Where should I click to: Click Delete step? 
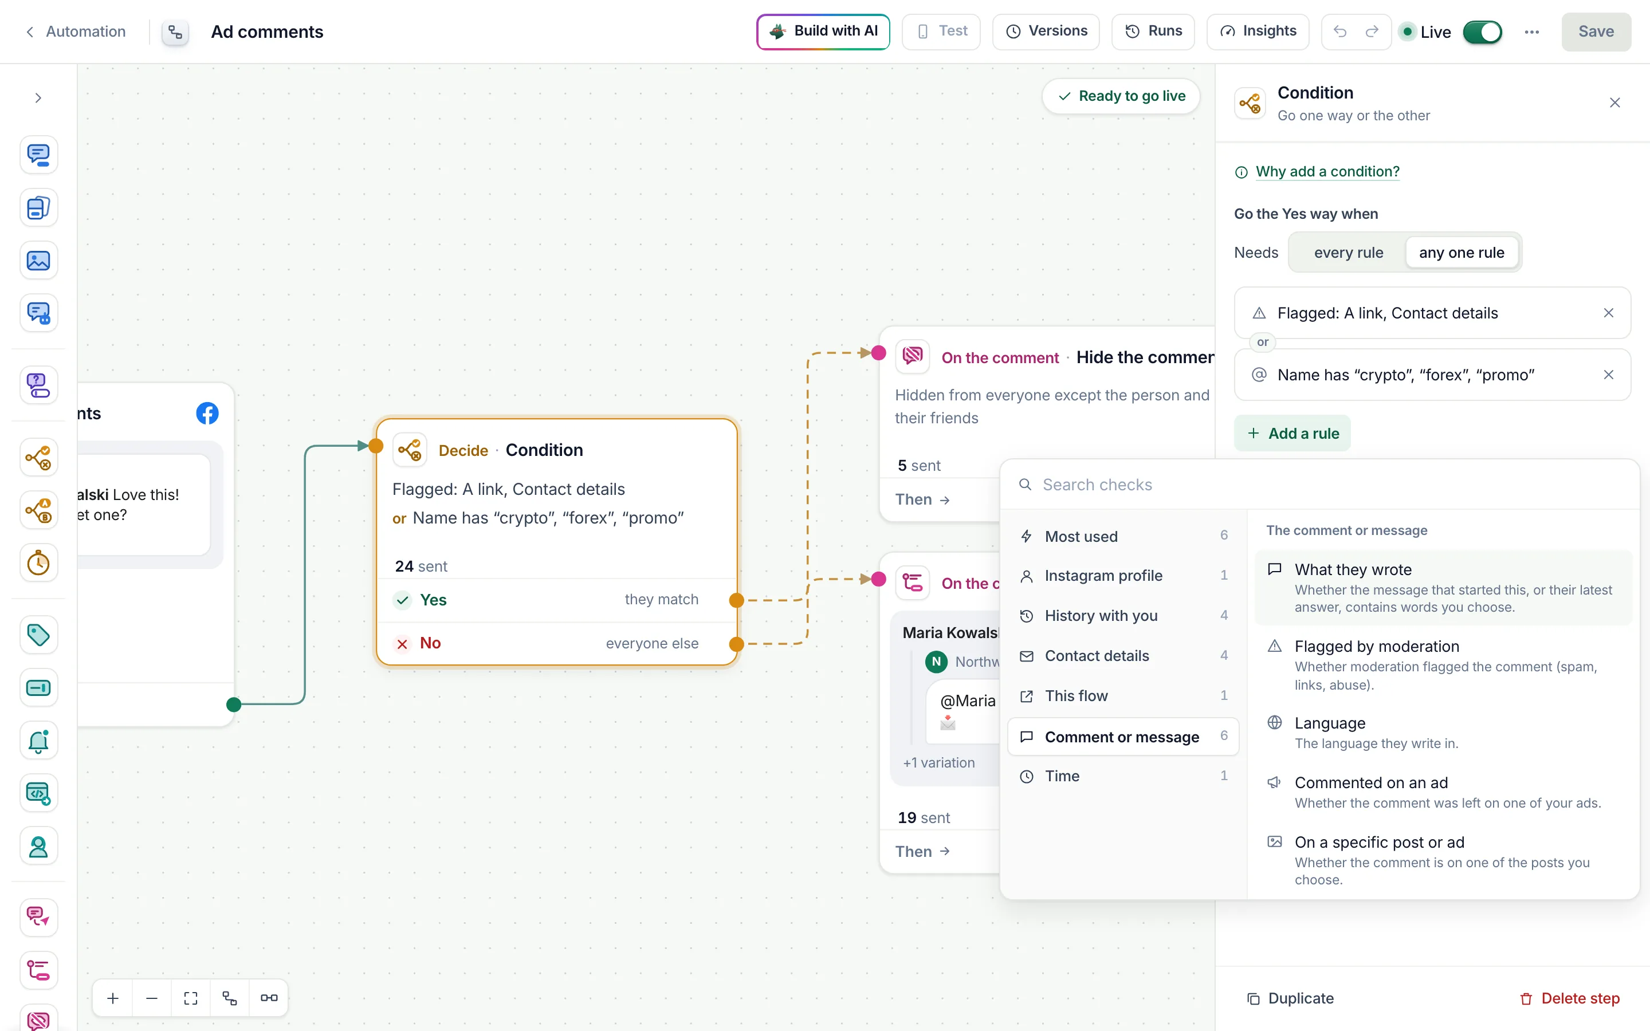(x=1570, y=998)
